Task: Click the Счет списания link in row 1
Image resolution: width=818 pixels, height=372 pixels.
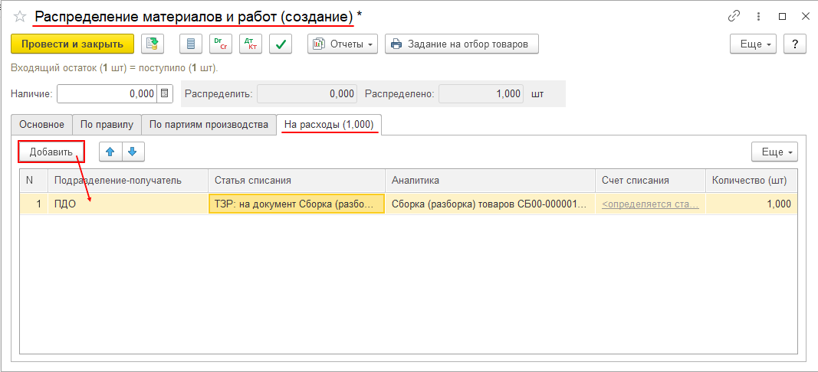Action: 649,204
